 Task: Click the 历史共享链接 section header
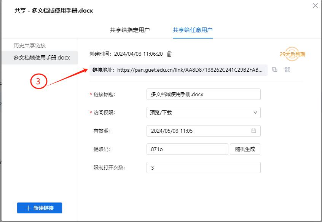pyautogui.click(x=30, y=45)
